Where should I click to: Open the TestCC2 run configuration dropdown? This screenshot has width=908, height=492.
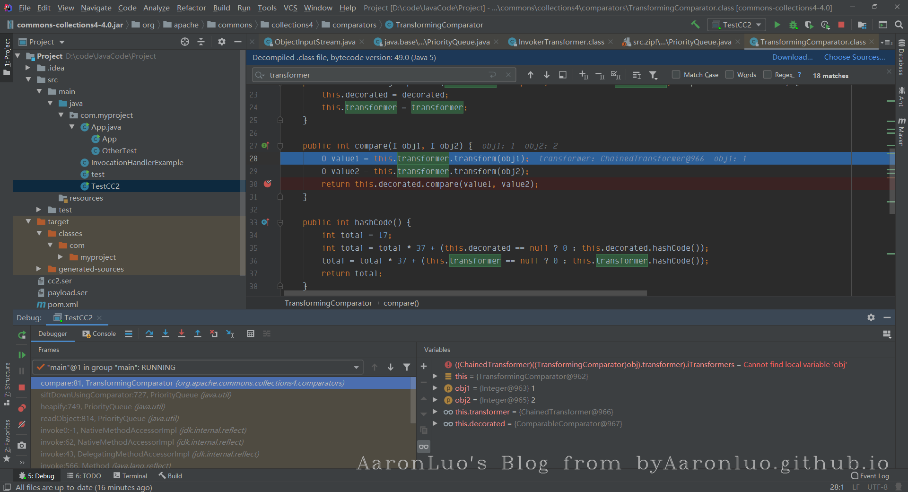click(x=736, y=25)
